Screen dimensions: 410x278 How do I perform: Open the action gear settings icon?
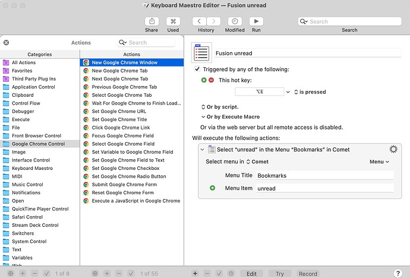point(393,149)
